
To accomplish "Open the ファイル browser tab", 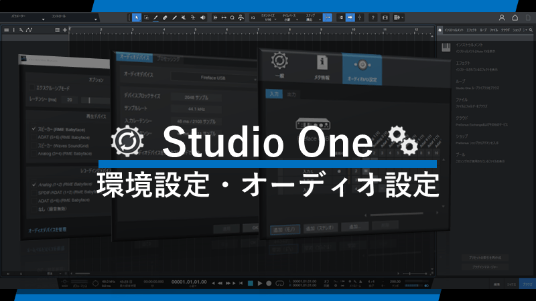I will 494,30.
